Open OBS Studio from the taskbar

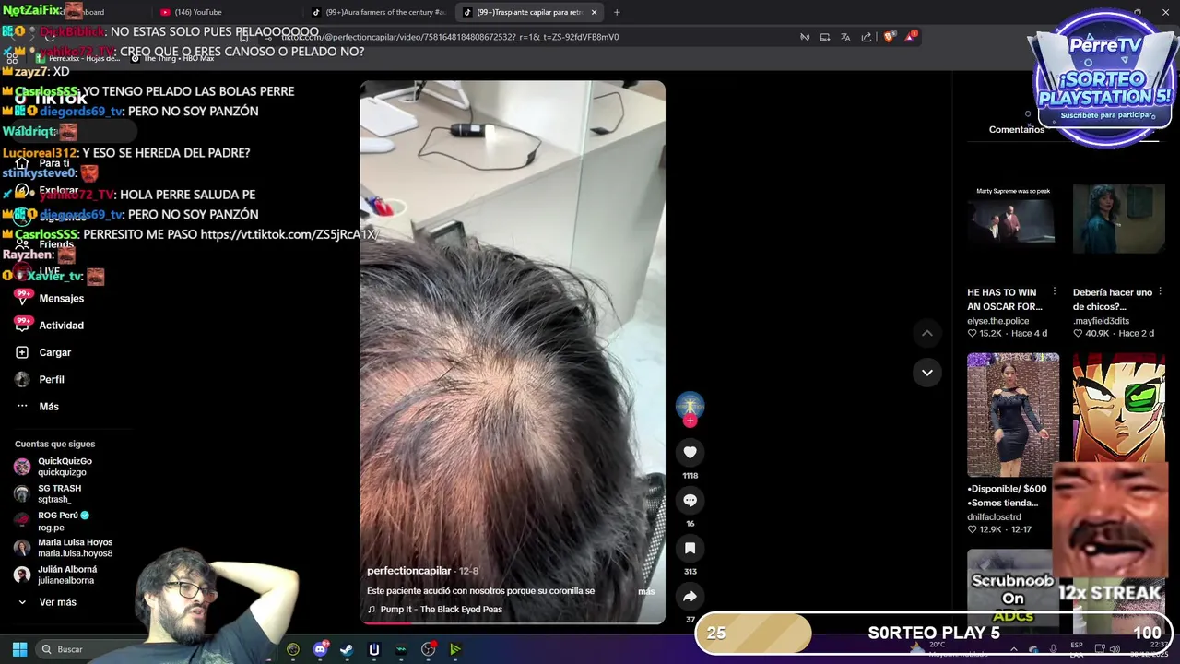[x=429, y=649]
